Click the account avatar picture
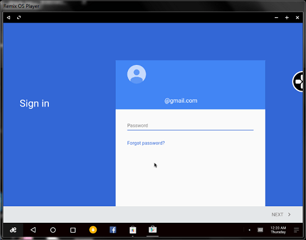Viewport: 306px width, 240px height. pos(136,74)
